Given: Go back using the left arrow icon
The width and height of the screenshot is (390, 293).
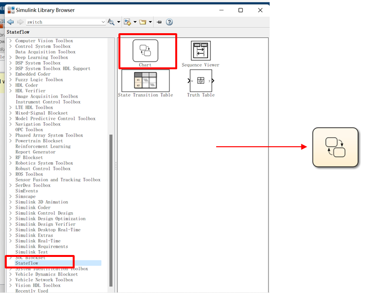Looking at the screenshot, I should tap(11, 22).
